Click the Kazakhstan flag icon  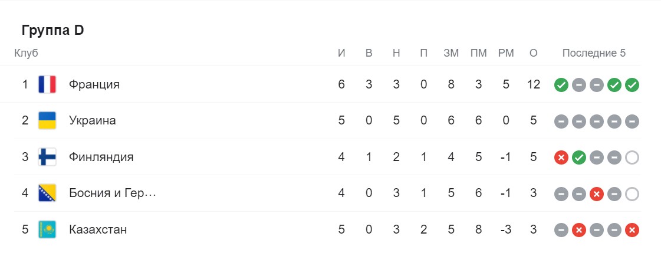[47, 229]
